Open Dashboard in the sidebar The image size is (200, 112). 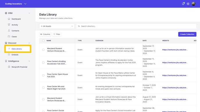point(16,19)
